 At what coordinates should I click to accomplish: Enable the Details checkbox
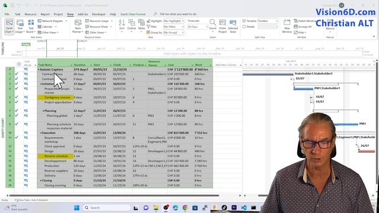coord(244,27)
